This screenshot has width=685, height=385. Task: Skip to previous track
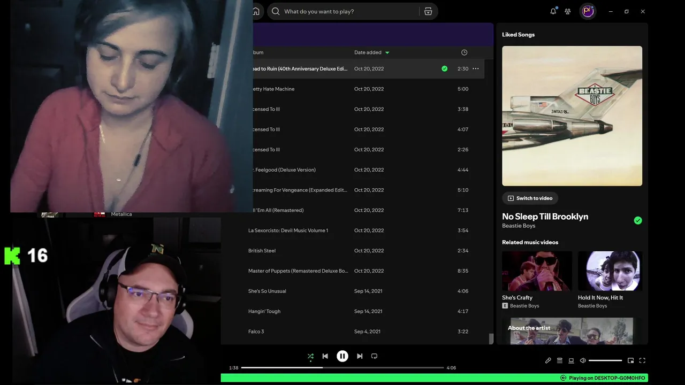pyautogui.click(x=325, y=356)
